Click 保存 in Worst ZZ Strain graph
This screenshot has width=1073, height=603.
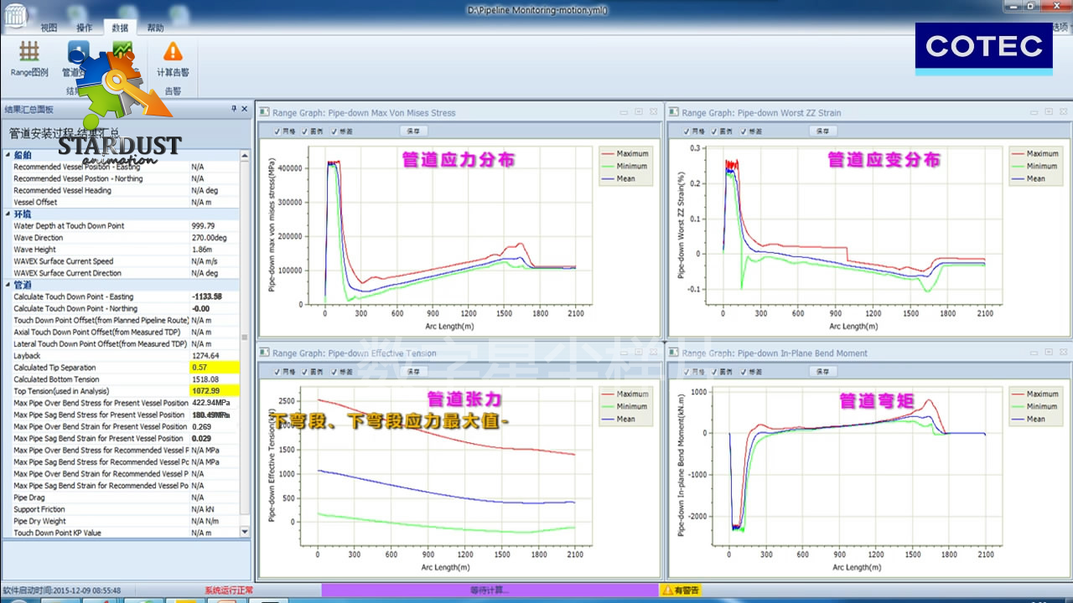(x=822, y=131)
